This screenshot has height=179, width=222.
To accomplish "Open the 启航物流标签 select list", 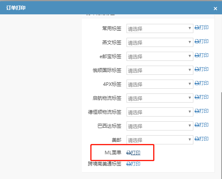I will click(x=160, y=98).
